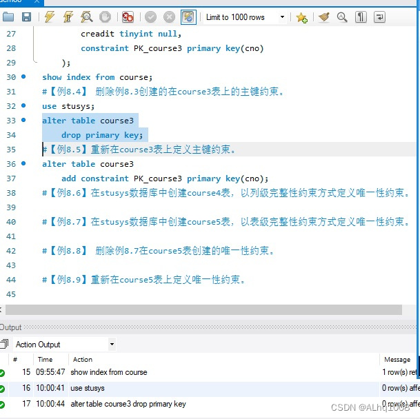Click the comment line for 例8.9
Image resolution: width=420 pixels, height=419 pixels.
coord(143,280)
